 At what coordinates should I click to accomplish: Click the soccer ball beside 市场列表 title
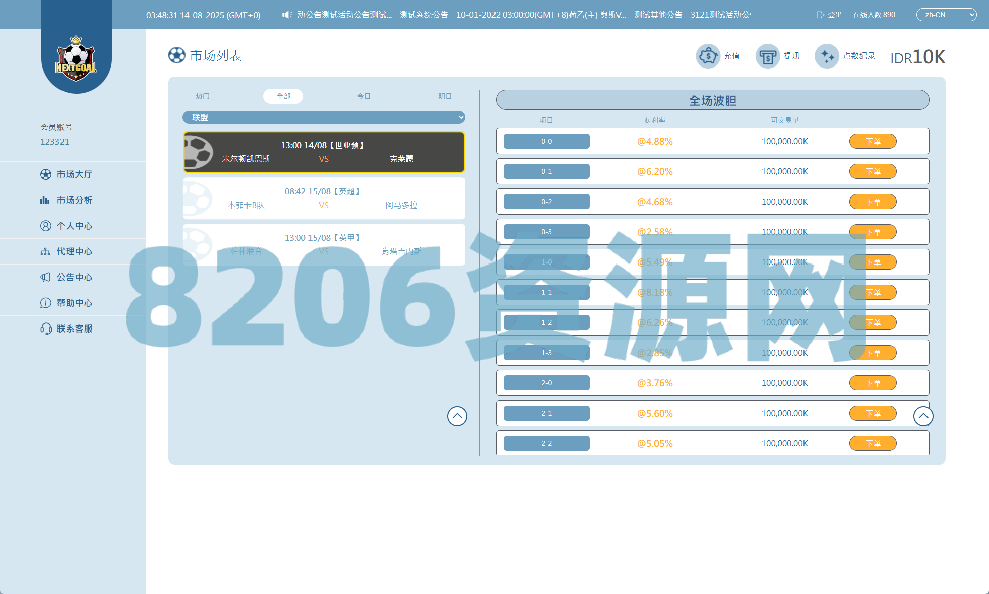pos(177,55)
